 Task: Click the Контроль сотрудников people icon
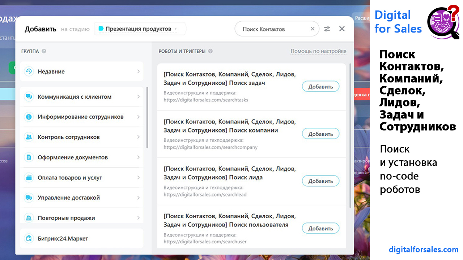click(x=29, y=137)
